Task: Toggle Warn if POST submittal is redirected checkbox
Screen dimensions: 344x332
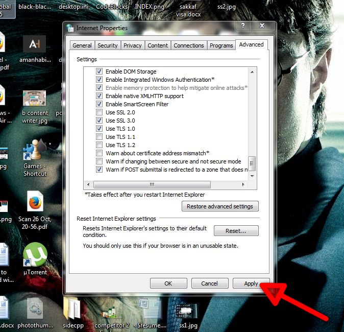Action: (x=99, y=170)
